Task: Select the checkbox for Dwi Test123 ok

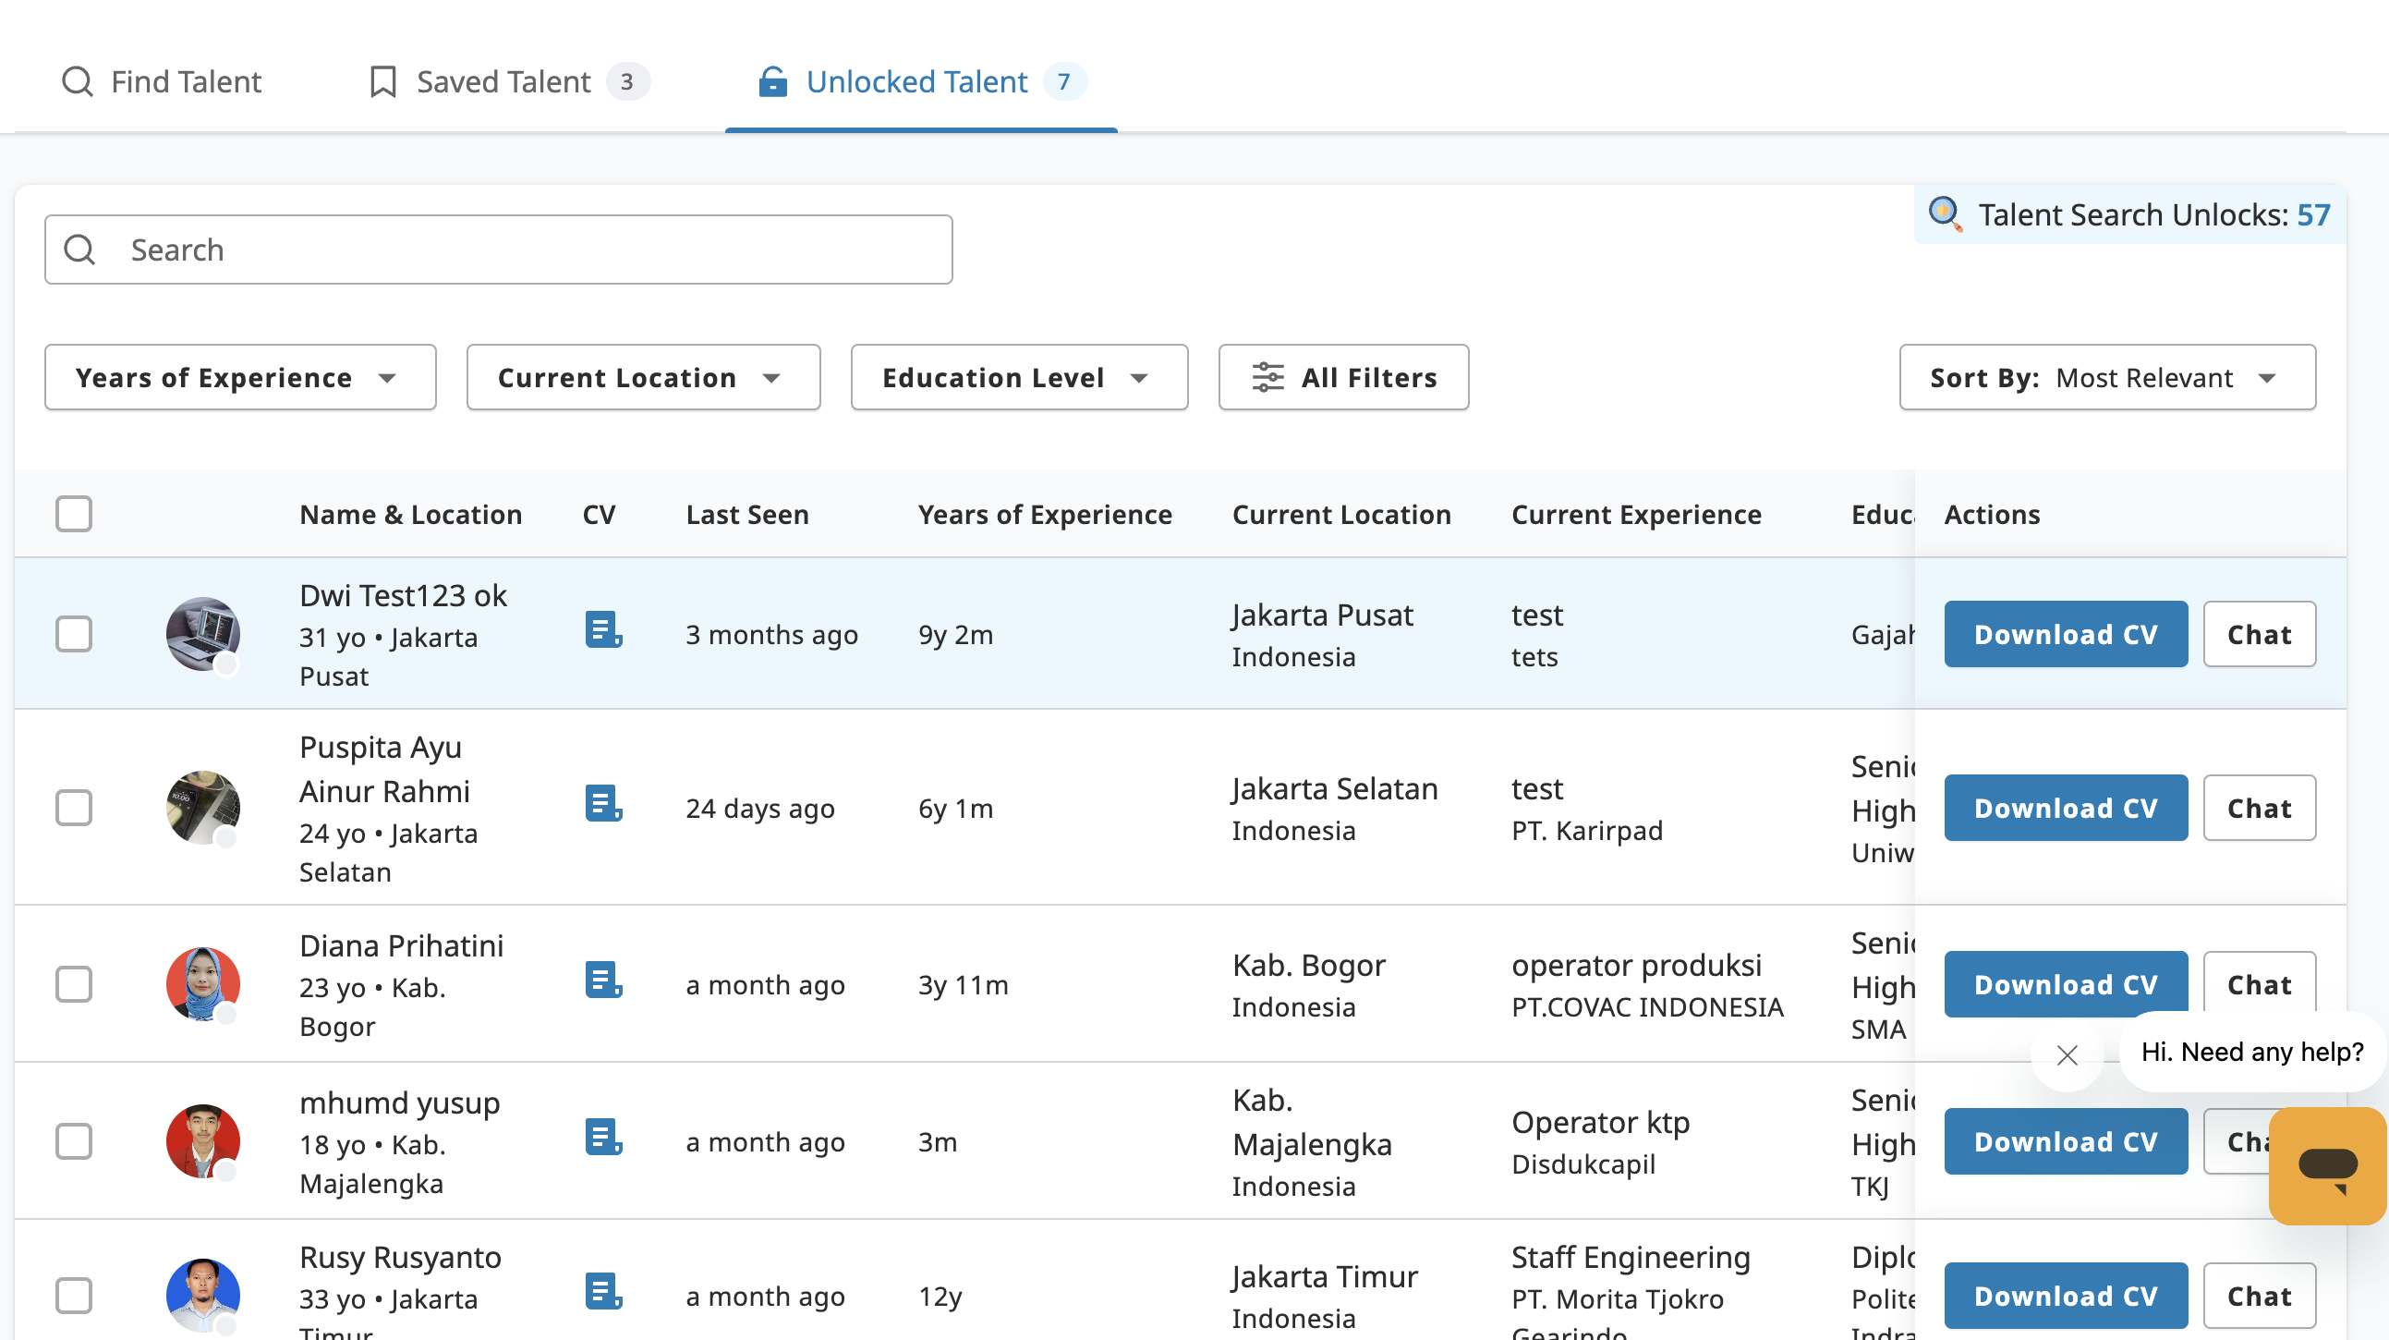Action: coord(73,635)
